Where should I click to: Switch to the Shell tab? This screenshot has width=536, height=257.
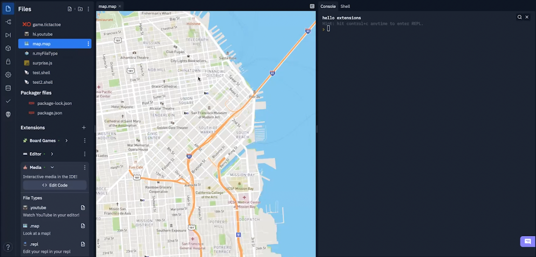[x=345, y=6]
